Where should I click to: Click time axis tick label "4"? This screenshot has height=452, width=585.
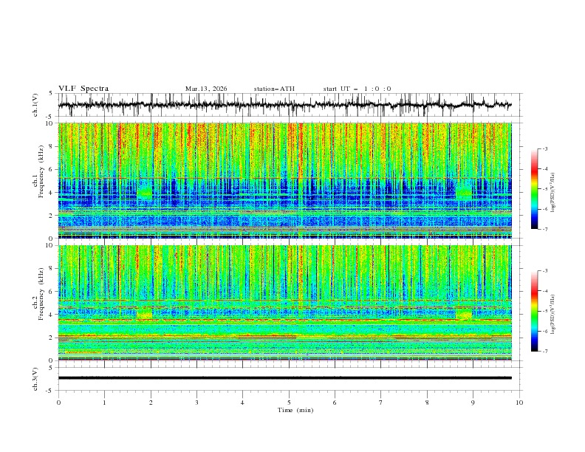click(x=242, y=403)
